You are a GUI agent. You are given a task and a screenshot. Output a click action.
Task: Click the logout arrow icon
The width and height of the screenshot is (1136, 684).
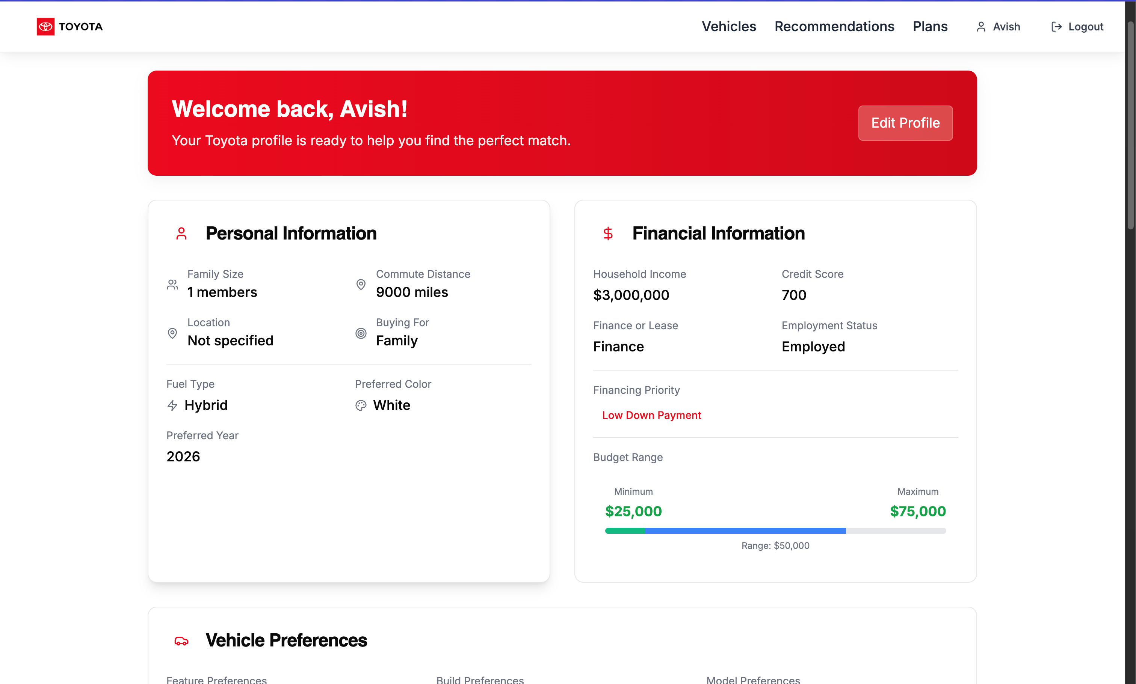pyautogui.click(x=1056, y=27)
